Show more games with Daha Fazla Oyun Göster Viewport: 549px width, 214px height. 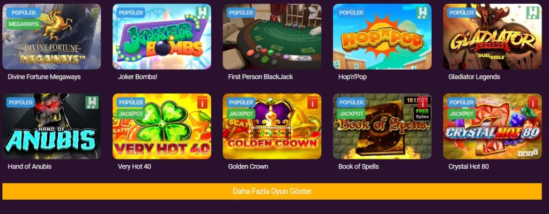(272, 192)
